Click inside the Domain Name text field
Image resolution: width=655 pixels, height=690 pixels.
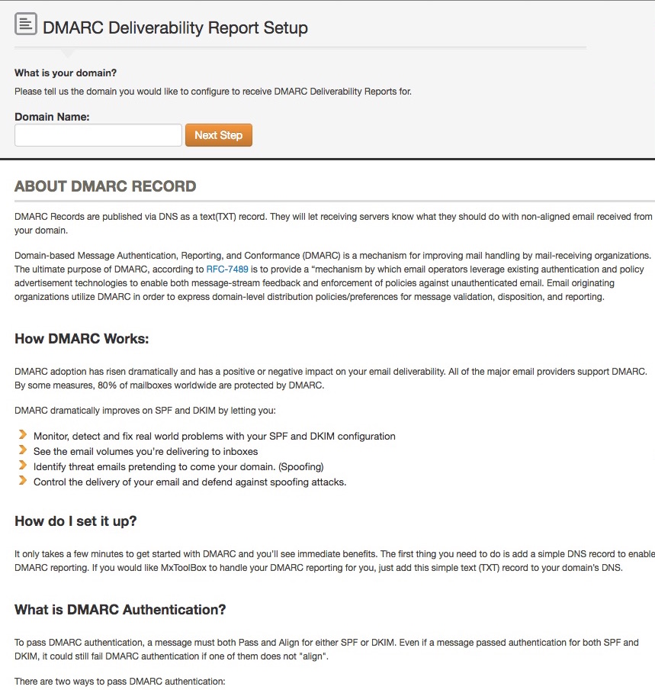[x=98, y=134]
